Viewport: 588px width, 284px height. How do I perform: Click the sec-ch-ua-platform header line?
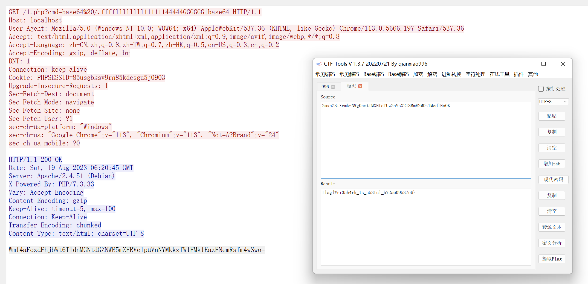click(x=60, y=127)
